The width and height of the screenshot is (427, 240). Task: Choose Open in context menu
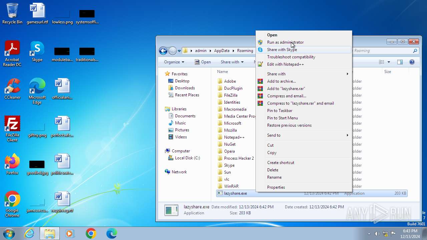[304, 35]
